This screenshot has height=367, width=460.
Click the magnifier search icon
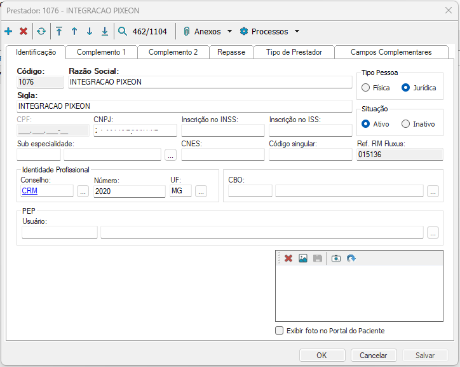(123, 31)
